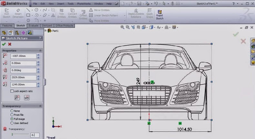This screenshot has width=255, height=139.
Task: Click Sketch Picture help question mark
Action: [40, 38]
